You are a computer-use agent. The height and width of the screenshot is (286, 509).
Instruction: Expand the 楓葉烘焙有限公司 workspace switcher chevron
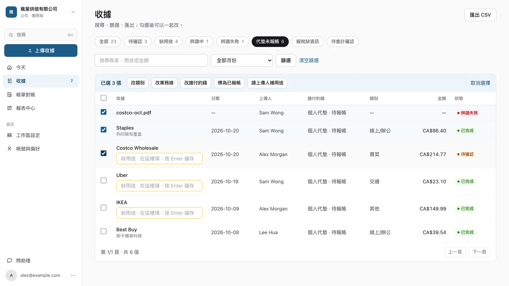pyautogui.click(x=73, y=12)
